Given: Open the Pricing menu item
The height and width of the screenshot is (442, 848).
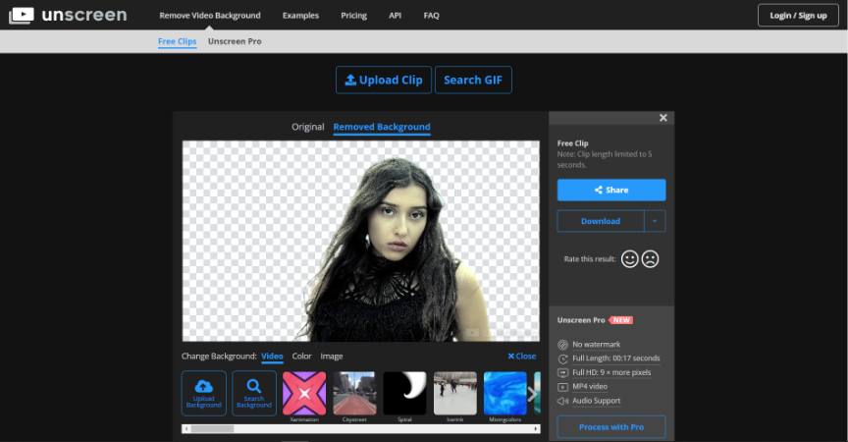Looking at the screenshot, I should point(353,16).
